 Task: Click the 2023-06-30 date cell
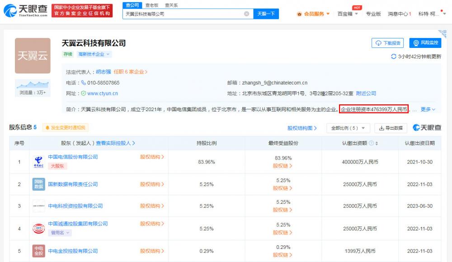(420, 206)
